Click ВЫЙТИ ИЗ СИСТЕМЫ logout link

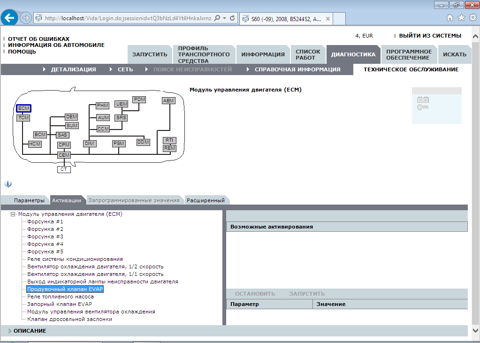tap(430, 36)
